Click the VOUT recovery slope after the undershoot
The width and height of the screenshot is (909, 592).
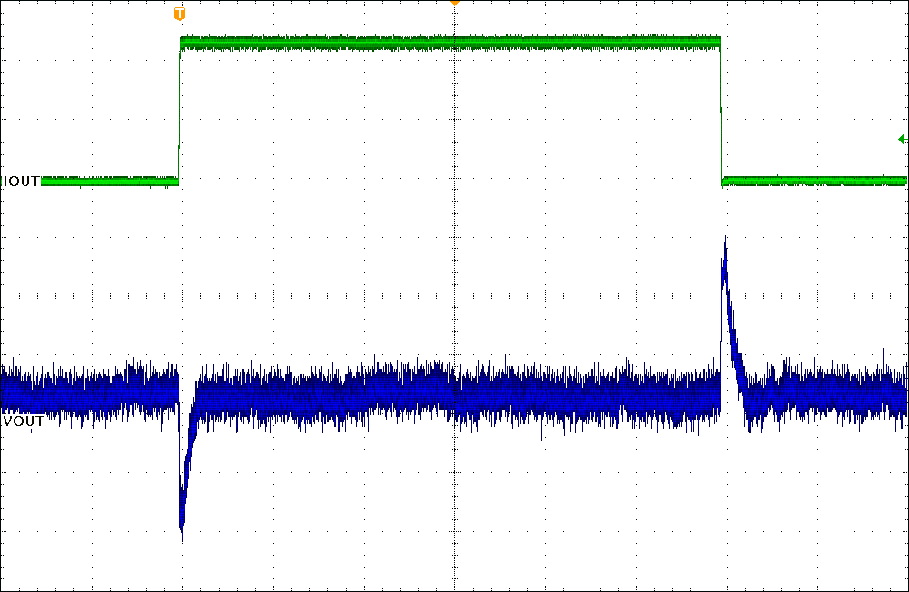click(189, 453)
